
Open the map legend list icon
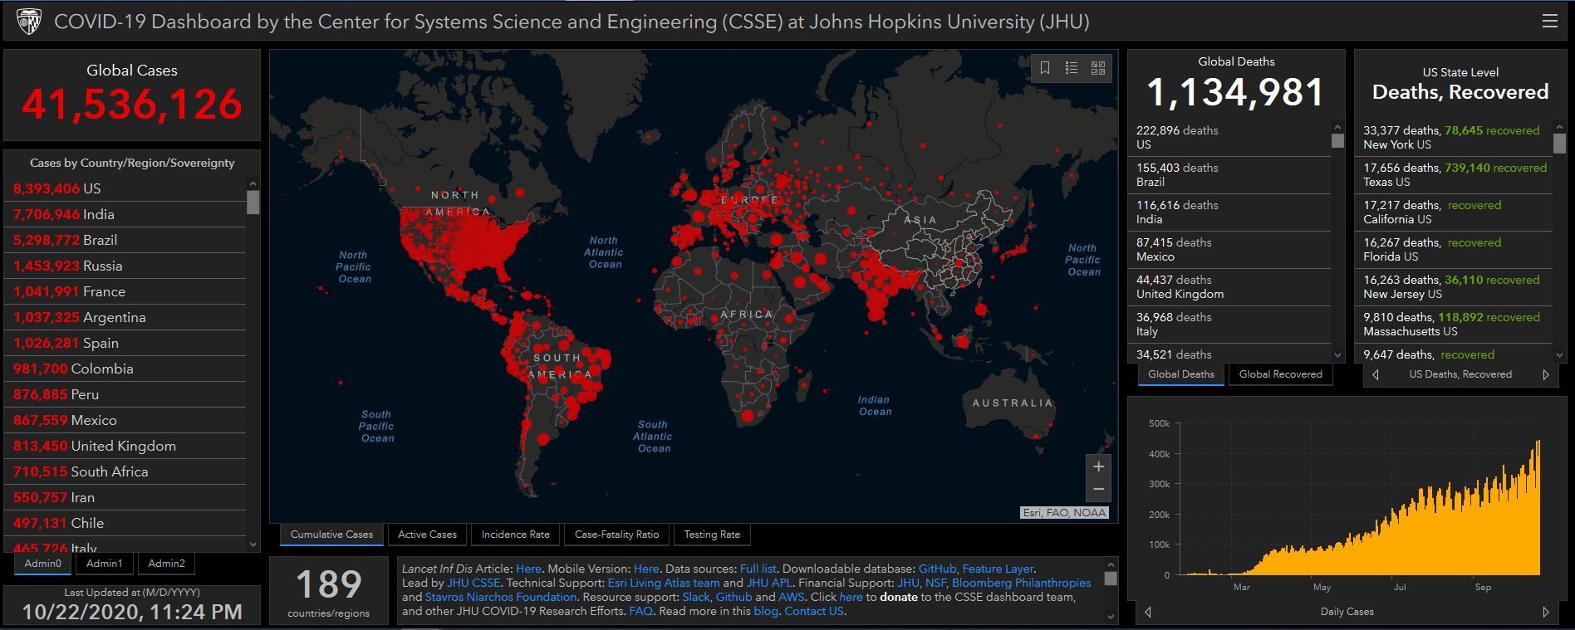coord(1072,68)
